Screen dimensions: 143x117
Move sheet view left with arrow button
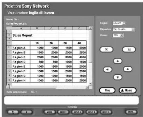(x=108, y=69)
